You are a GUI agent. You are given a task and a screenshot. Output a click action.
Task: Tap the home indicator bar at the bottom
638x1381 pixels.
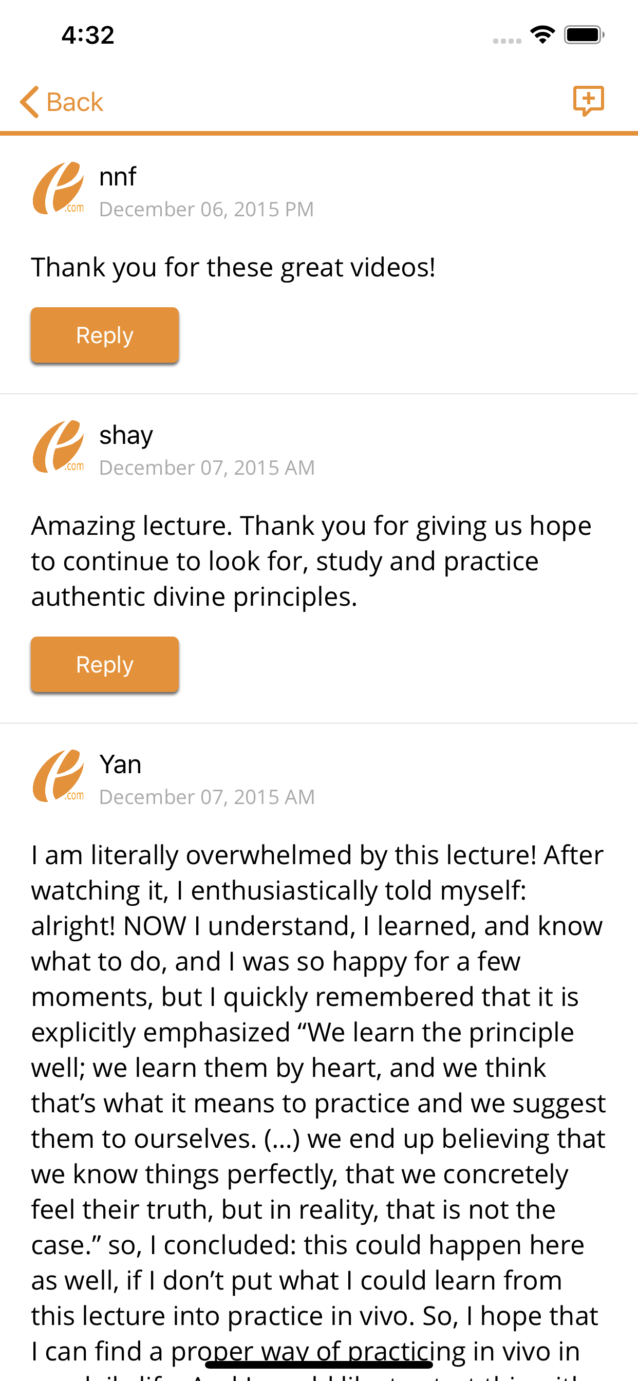tap(319, 1365)
